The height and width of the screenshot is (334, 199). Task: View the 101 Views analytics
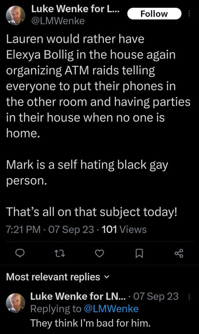[x=124, y=229]
